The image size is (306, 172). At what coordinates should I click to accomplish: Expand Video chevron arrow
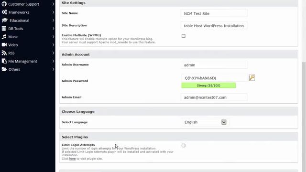click(53, 44)
